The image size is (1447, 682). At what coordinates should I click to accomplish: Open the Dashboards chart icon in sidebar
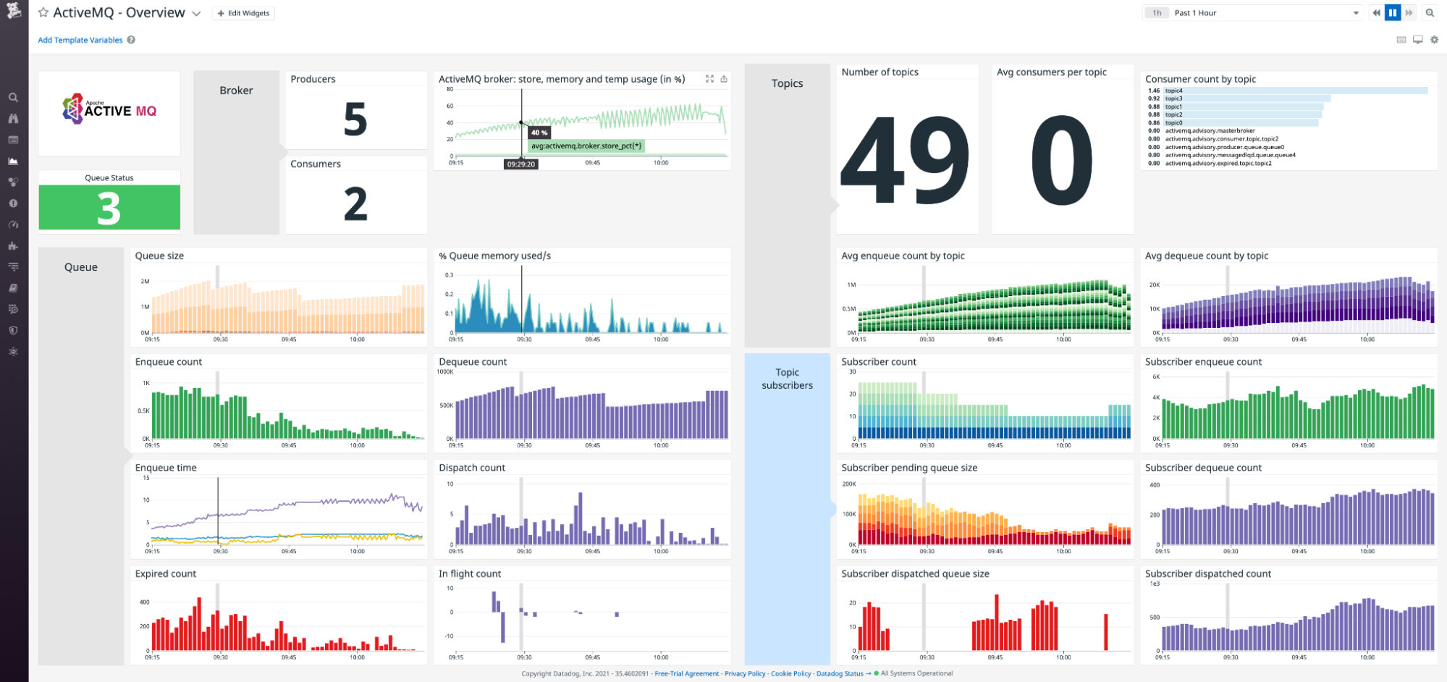(x=13, y=161)
